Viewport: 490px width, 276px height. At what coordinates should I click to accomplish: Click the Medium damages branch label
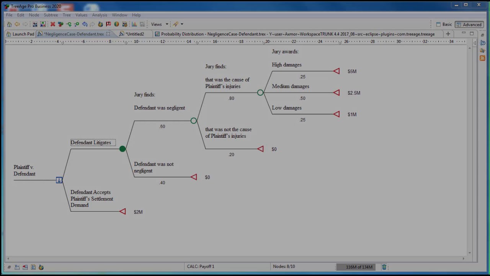pyautogui.click(x=291, y=86)
